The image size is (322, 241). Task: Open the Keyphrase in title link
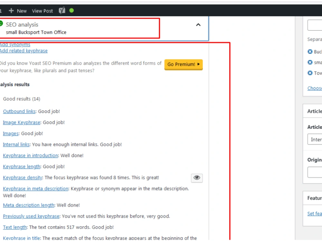[x=22, y=238]
